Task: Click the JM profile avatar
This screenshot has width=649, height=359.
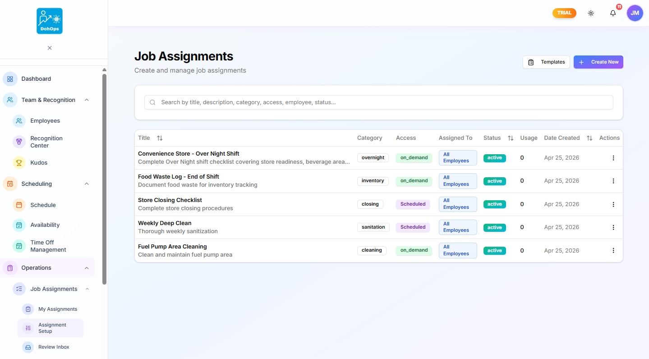Action: (x=635, y=13)
